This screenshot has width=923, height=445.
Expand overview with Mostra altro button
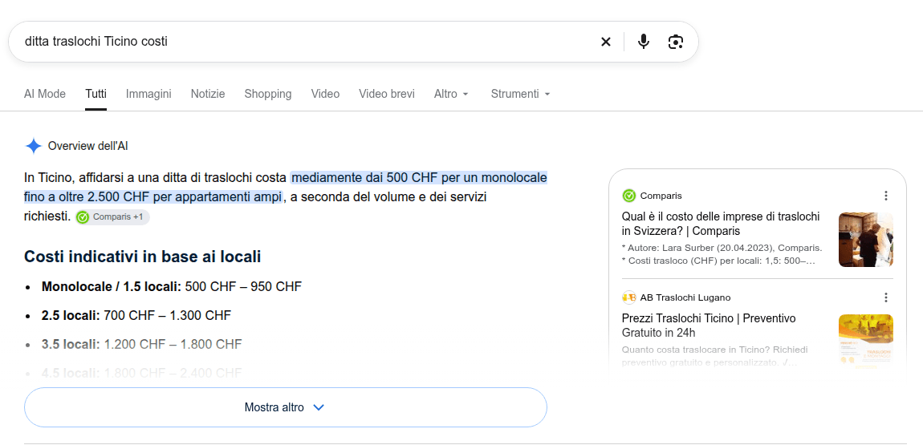[286, 407]
